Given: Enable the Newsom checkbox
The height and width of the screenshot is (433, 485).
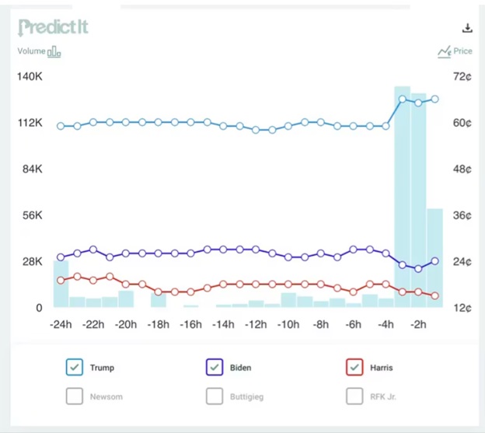Looking at the screenshot, I should tap(75, 396).
